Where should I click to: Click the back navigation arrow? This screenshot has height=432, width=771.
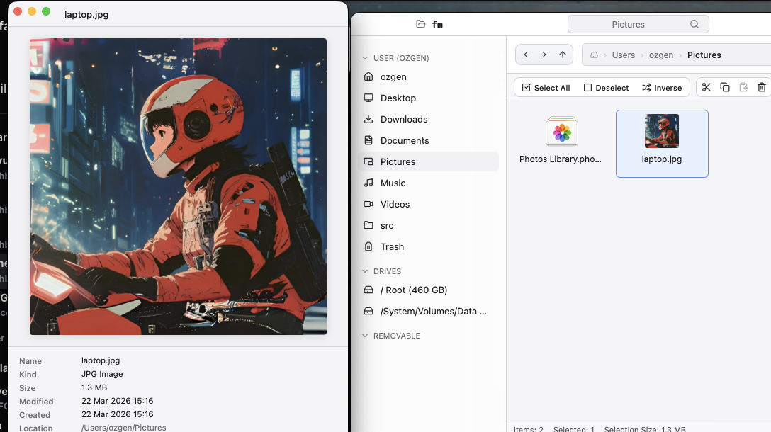click(x=526, y=55)
